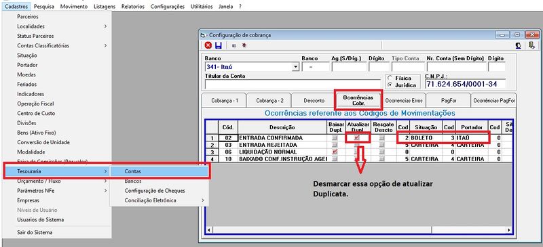Choose Bancos in the Tesouraria submenu

coord(160,181)
